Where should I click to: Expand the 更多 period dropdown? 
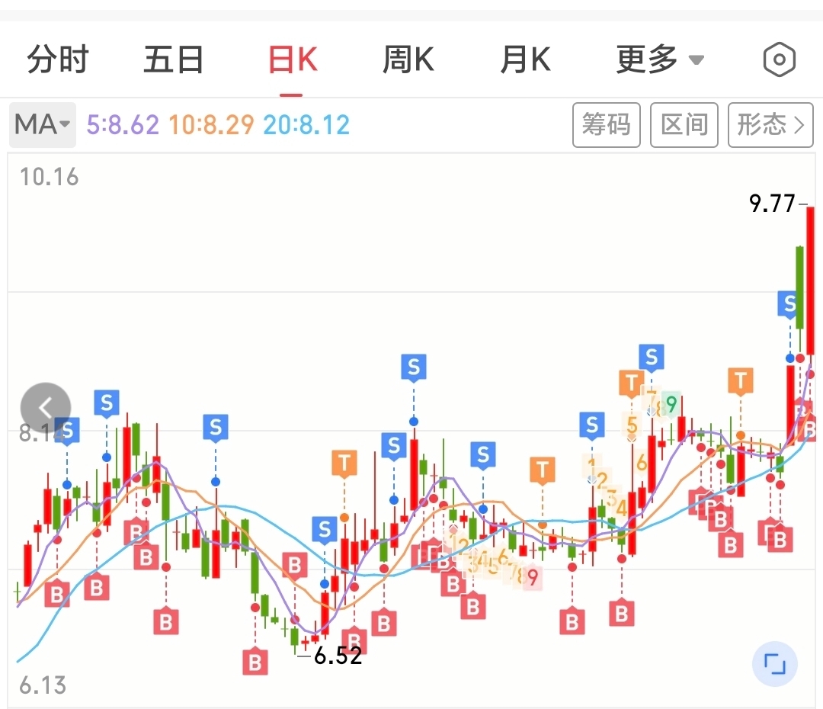point(660,59)
